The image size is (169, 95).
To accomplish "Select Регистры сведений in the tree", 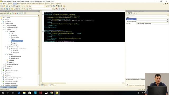I will 11,84.
